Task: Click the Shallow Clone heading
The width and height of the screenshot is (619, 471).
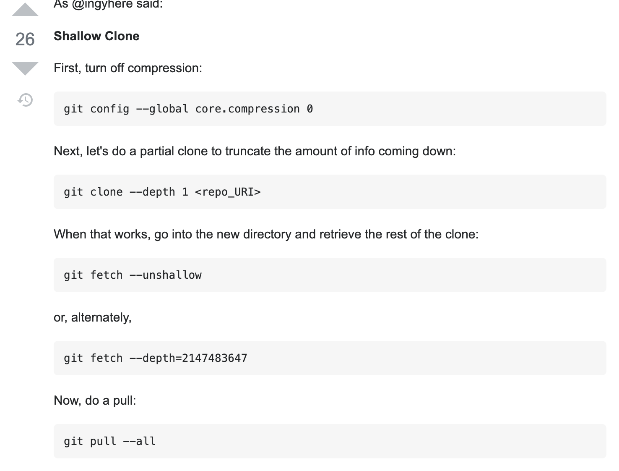Action: click(96, 36)
